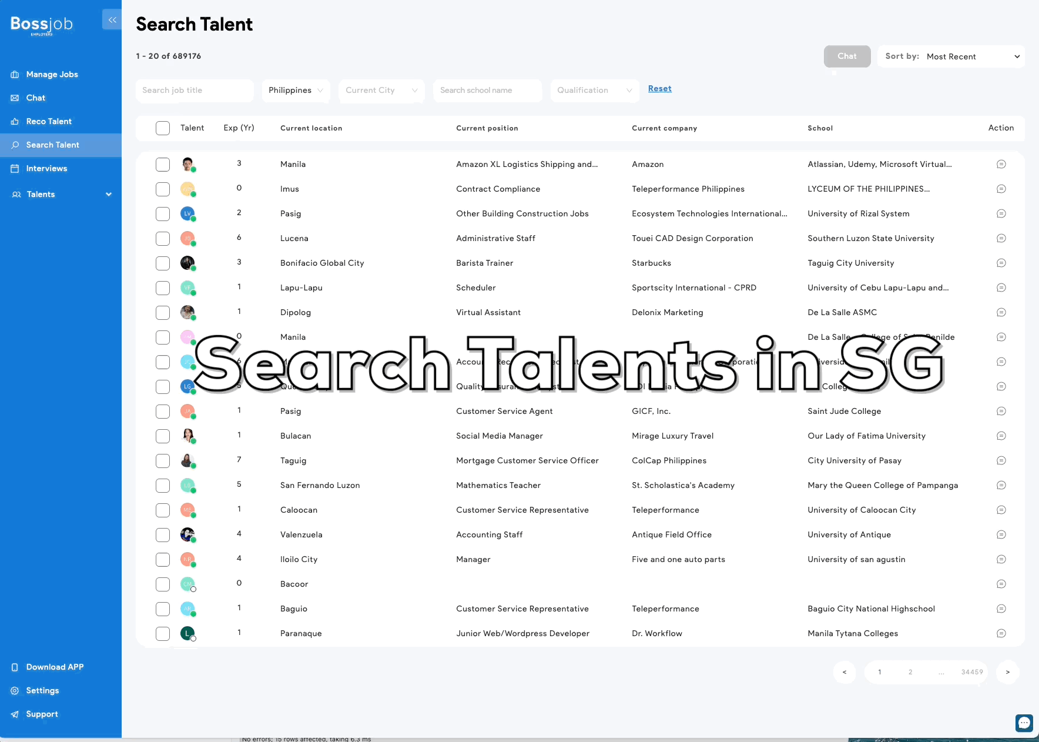
Task: View the Bulacan talent avatar
Action: pos(187,436)
